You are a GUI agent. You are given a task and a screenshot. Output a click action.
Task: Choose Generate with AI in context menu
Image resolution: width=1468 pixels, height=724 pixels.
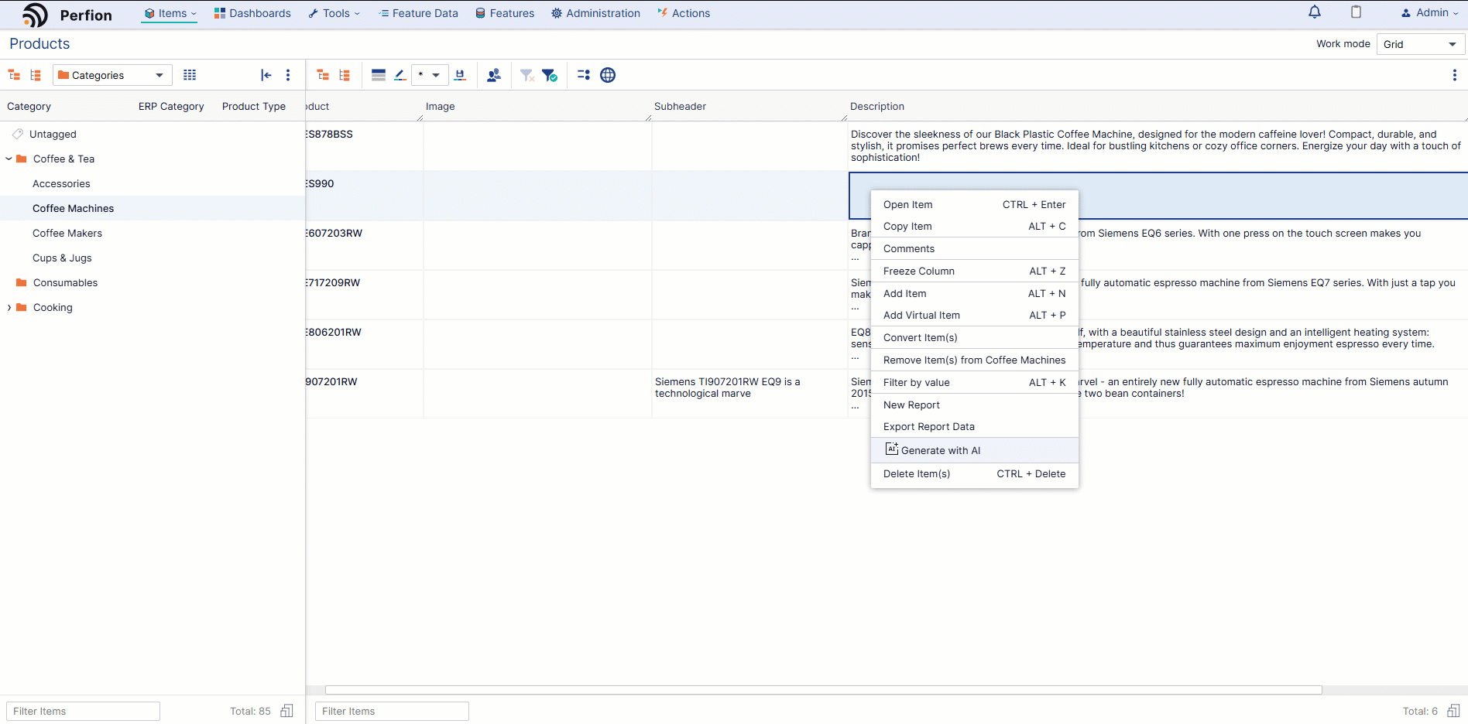tap(974, 450)
